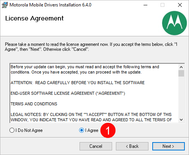Click the Next button

point(169,146)
